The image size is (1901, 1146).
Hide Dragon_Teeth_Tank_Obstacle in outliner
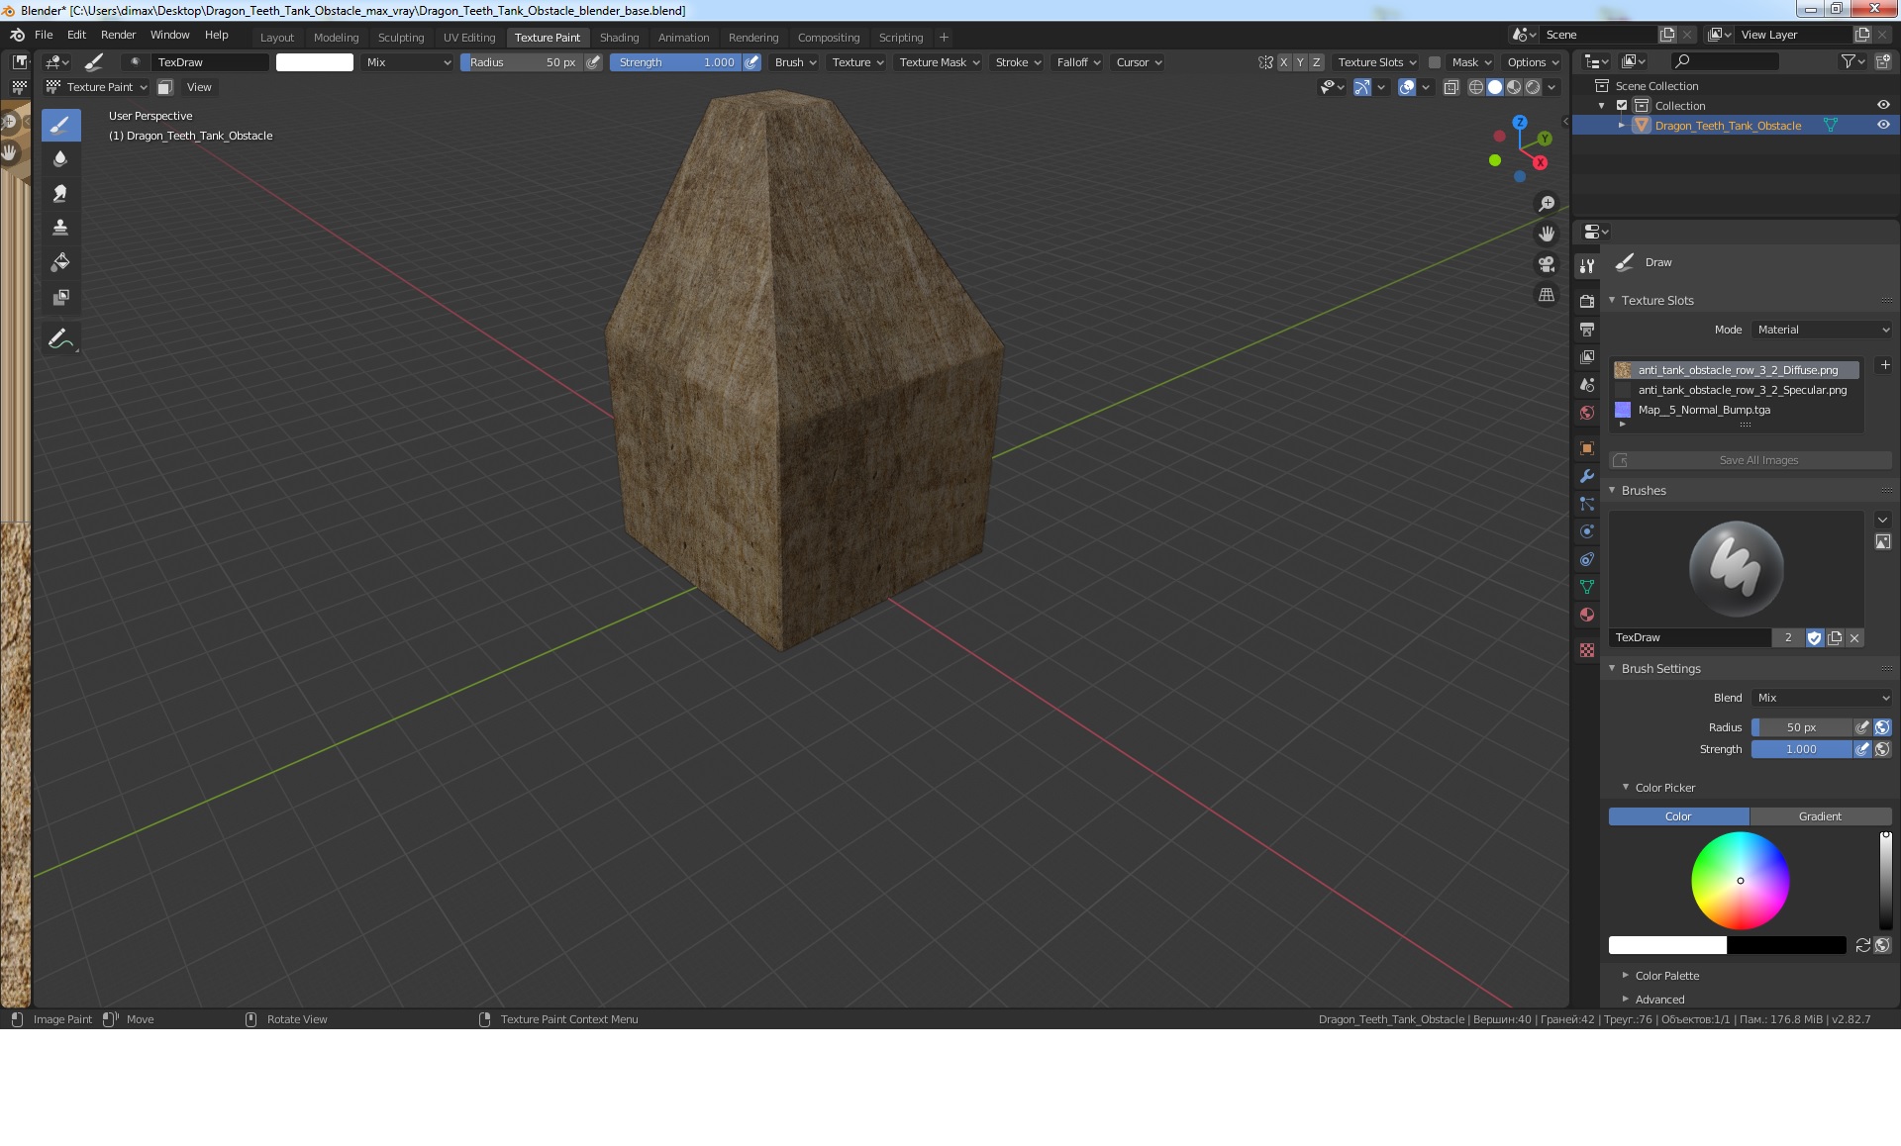[1883, 125]
